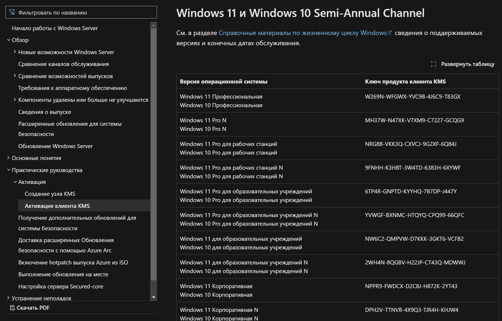The image size is (502, 321).
Task: Click 'Windows 10 Pro N' cell text
Action: click(x=203, y=129)
